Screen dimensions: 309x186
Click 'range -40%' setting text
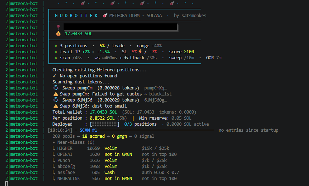[149, 45]
